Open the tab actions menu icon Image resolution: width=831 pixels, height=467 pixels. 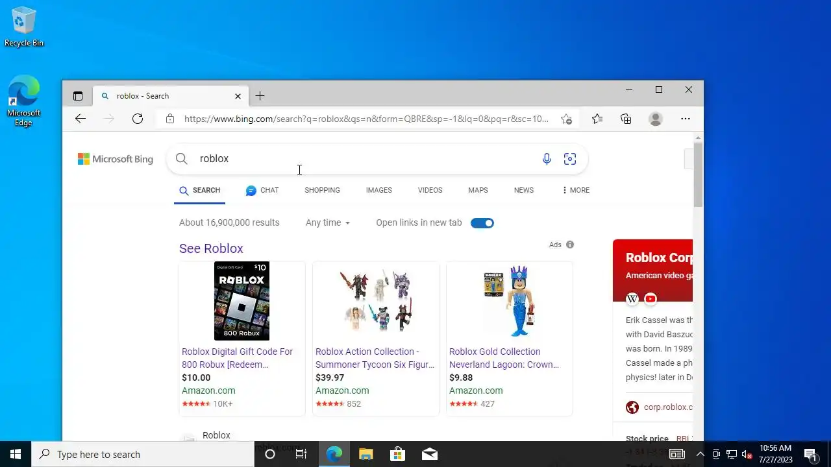(x=78, y=96)
